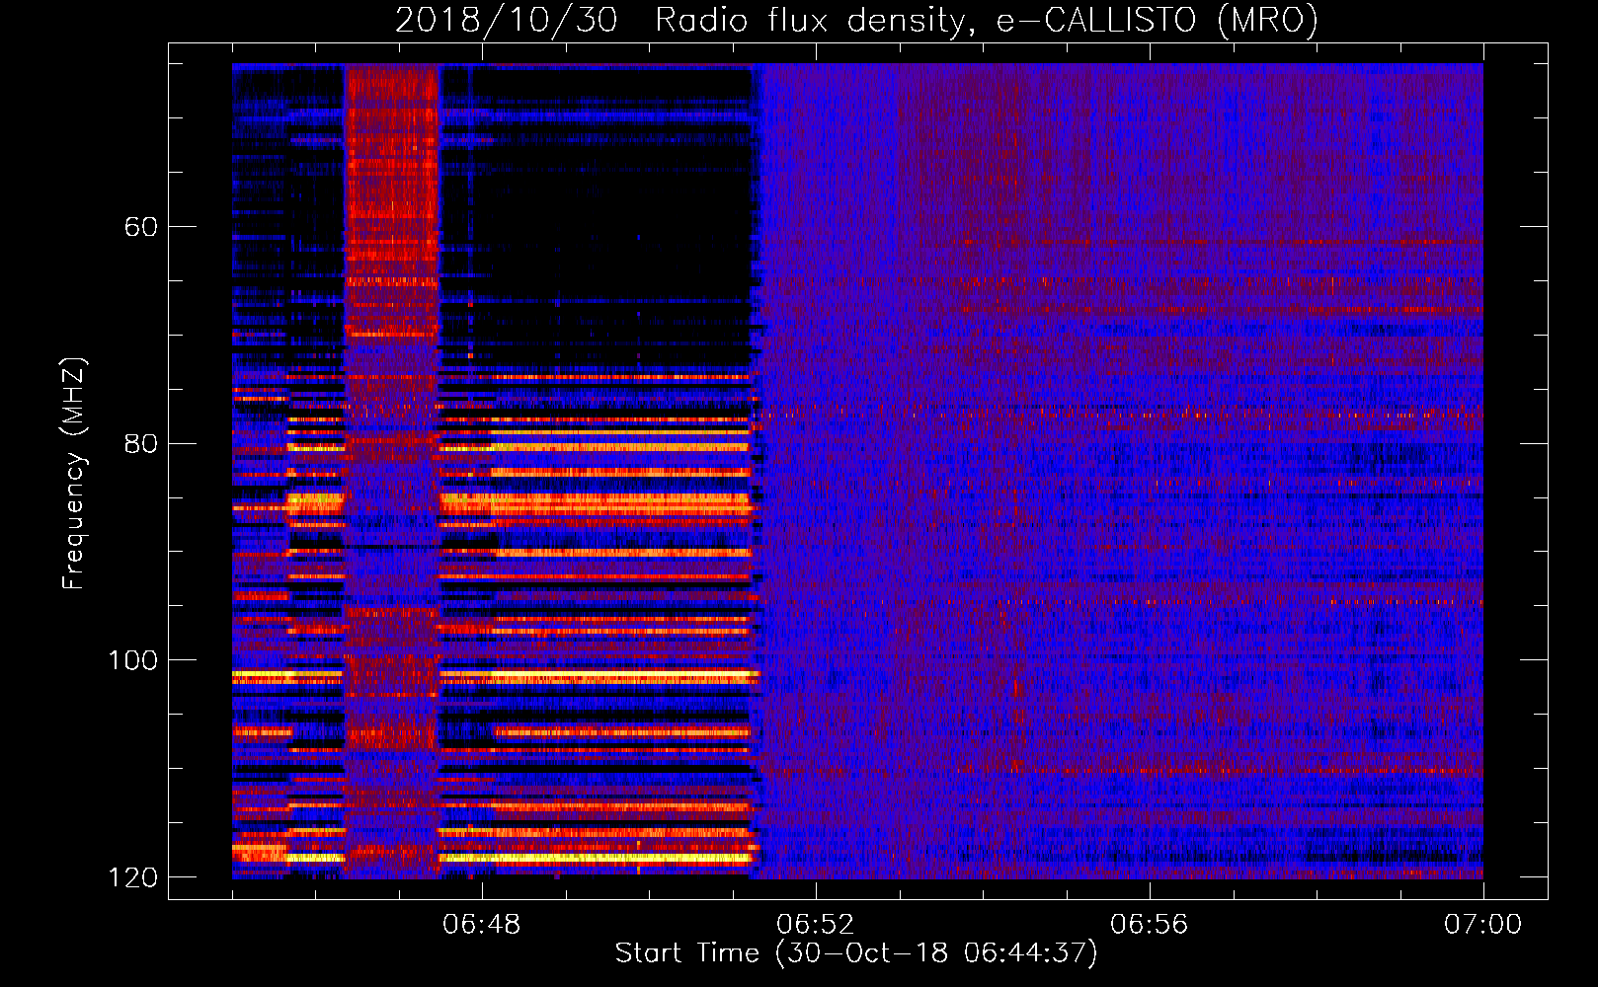Image resolution: width=1598 pixels, height=987 pixels.
Task: Click the plot title "Radio flux density, e-CALLISTO (MRO)"
Action: point(986,20)
